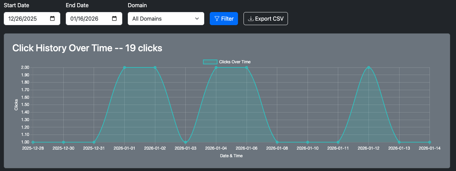Click the 2026-01-08 data point
Screen dimensions: 456x171
tap(277, 142)
